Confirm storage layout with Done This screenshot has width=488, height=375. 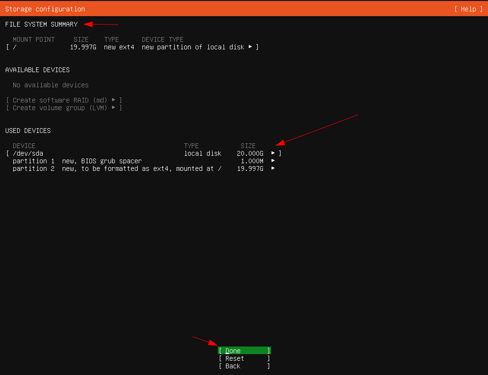click(244, 351)
